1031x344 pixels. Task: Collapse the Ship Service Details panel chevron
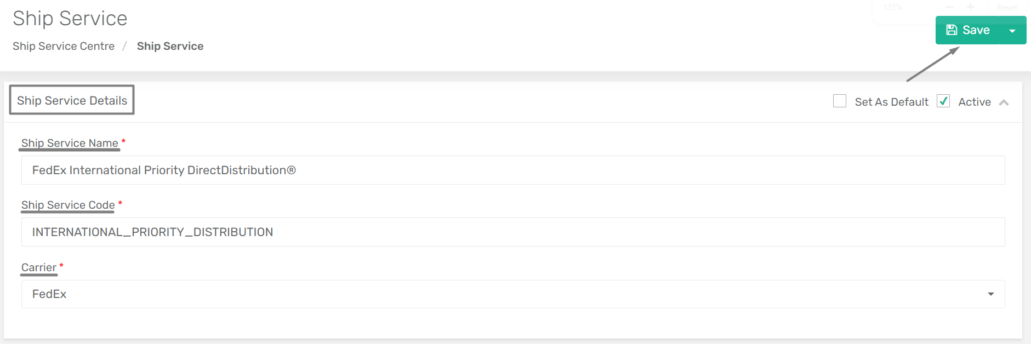[1004, 102]
